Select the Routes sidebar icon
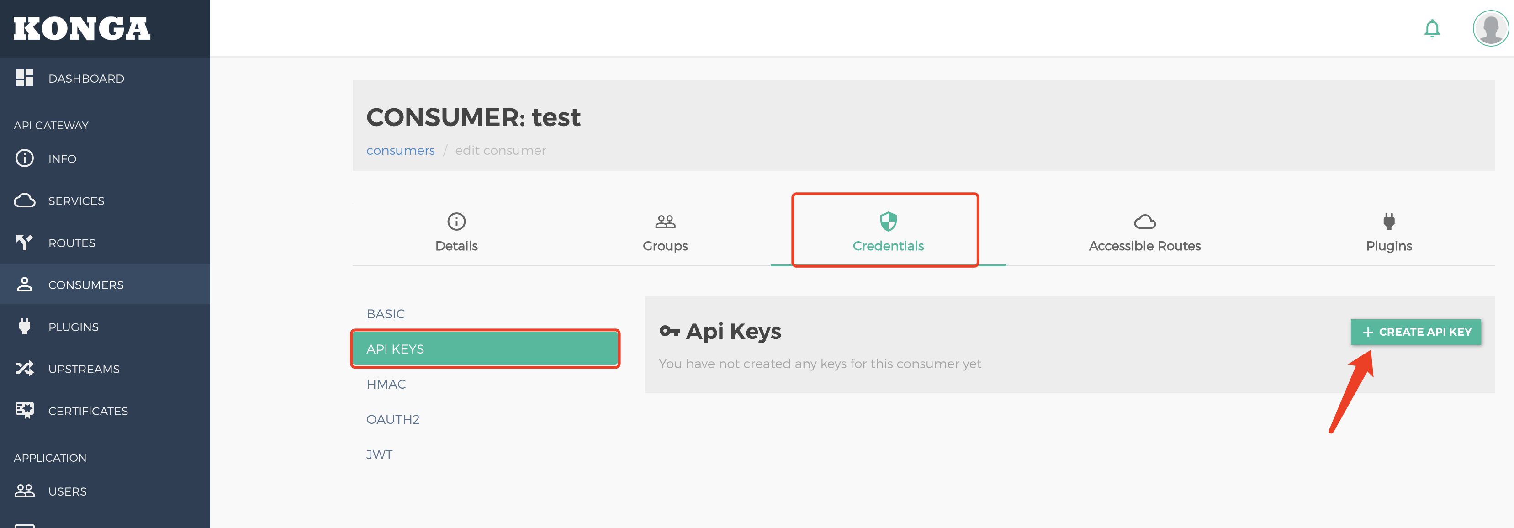This screenshot has height=528, width=1514. click(25, 243)
